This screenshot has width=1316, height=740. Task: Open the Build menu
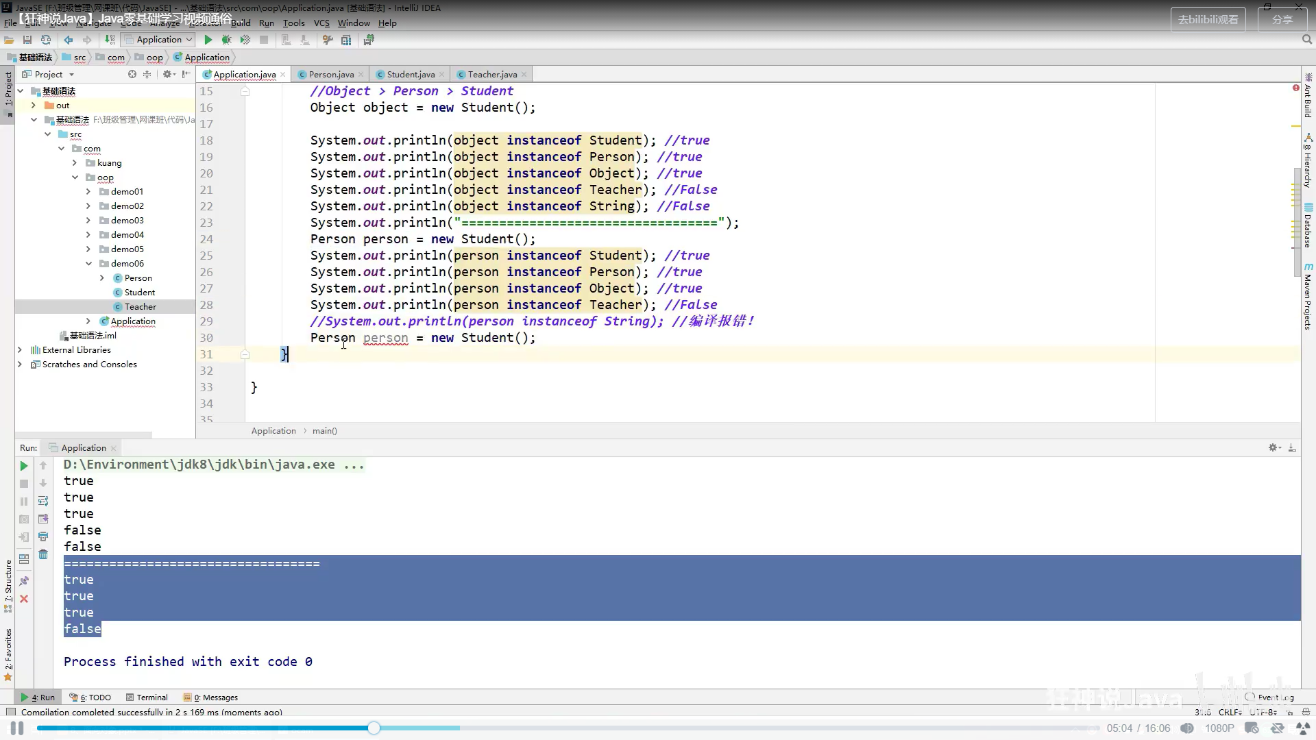coord(241,23)
